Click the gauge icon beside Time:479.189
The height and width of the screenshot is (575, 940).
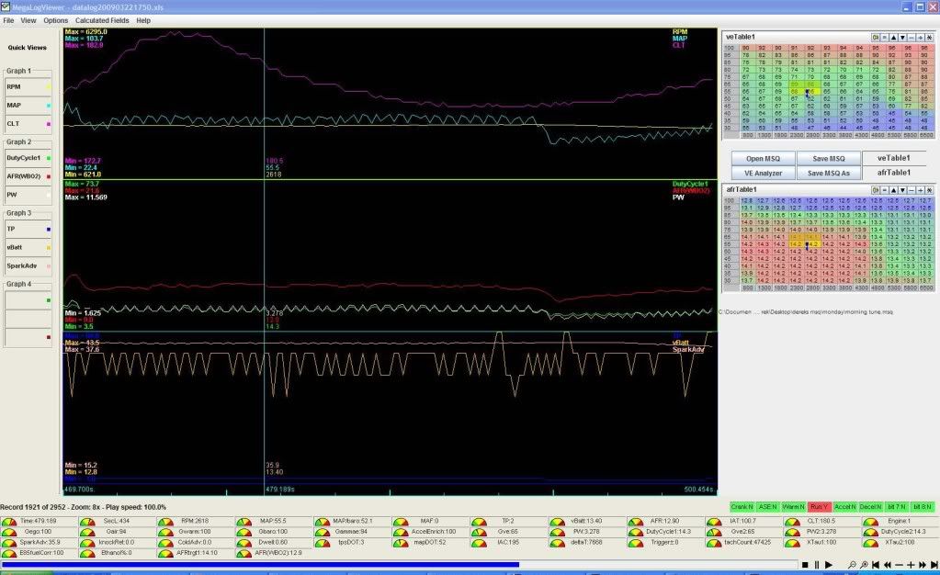(9, 522)
